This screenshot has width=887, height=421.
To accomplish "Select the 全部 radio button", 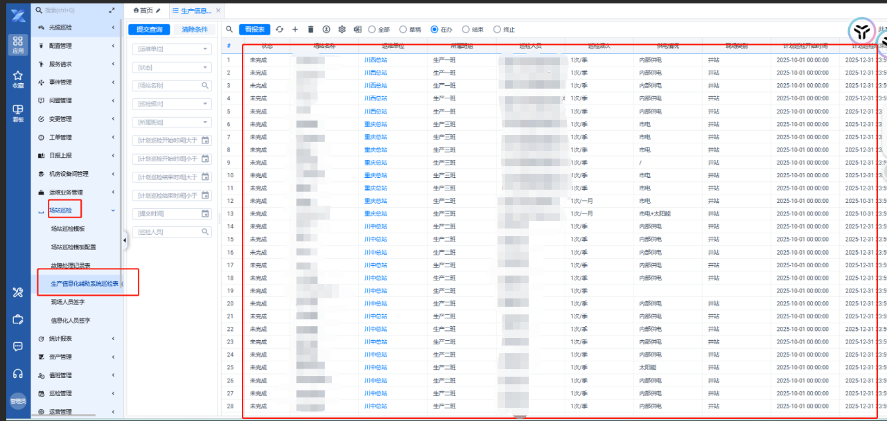I will coord(372,30).
